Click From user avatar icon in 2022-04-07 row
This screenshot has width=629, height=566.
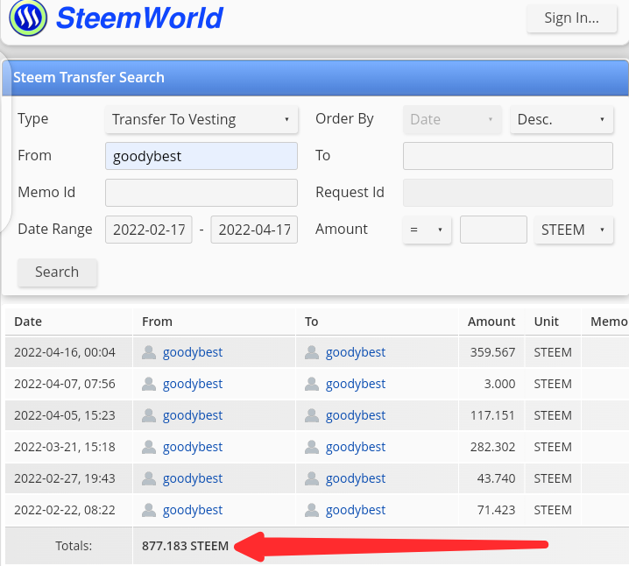pyautogui.click(x=149, y=384)
